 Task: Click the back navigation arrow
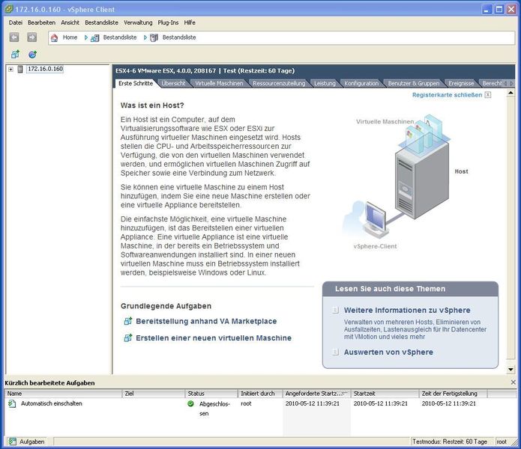pyautogui.click(x=14, y=37)
